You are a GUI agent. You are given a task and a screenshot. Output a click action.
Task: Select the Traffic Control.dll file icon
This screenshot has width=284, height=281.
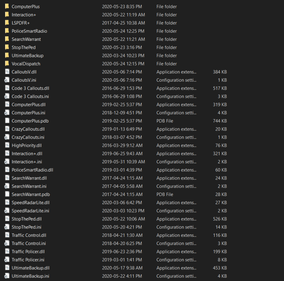[7, 235]
